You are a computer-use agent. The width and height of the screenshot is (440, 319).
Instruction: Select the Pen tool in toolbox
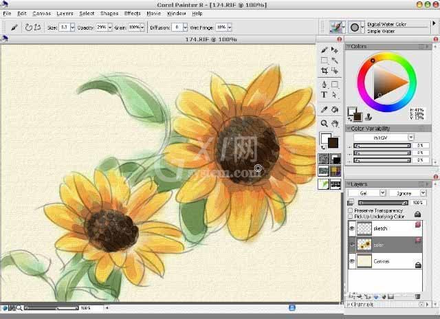click(324, 84)
